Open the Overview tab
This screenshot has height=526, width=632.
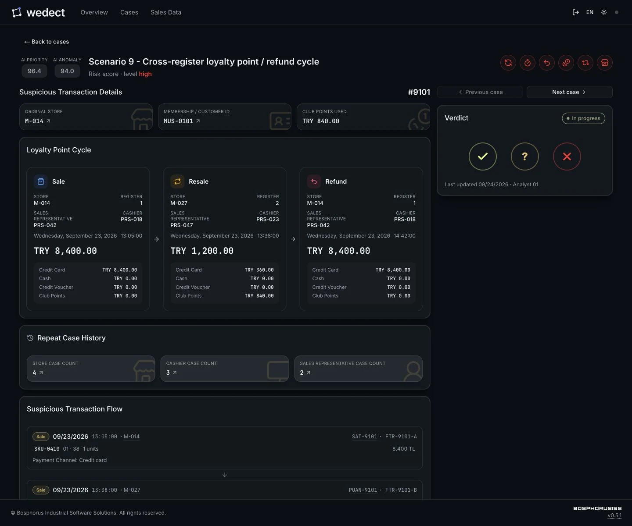[94, 12]
